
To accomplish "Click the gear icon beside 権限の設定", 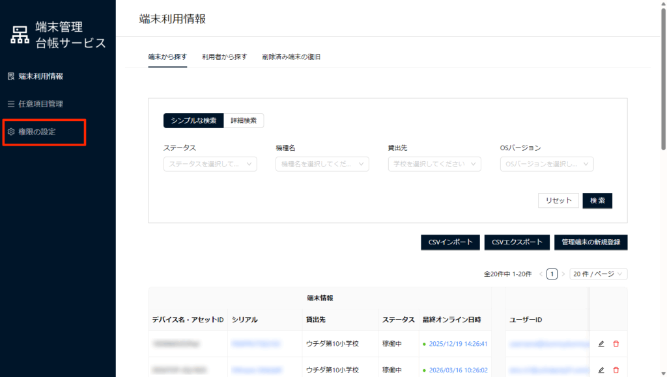I will (x=11, y=132).
